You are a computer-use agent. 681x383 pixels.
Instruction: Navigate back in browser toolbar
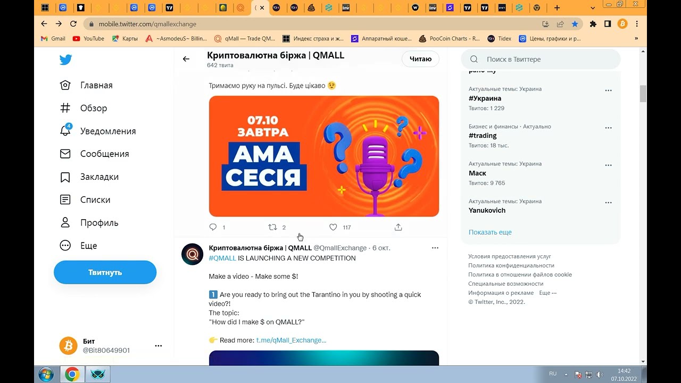click(44, 24)
